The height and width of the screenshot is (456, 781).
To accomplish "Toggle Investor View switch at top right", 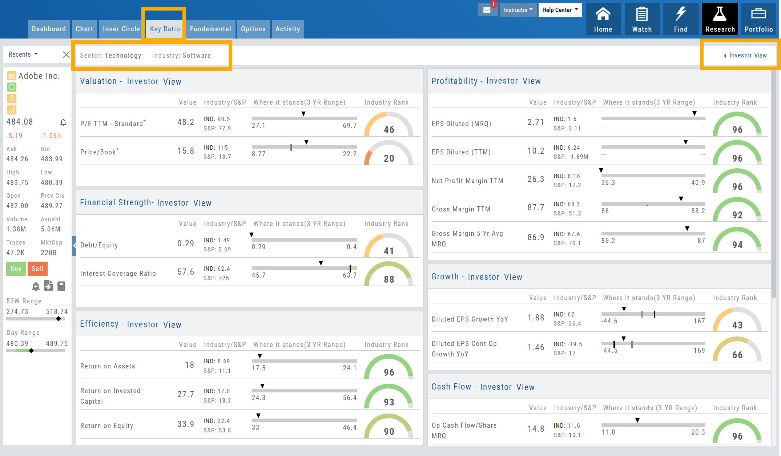I will pyautogui.click(x=745, y=55).
